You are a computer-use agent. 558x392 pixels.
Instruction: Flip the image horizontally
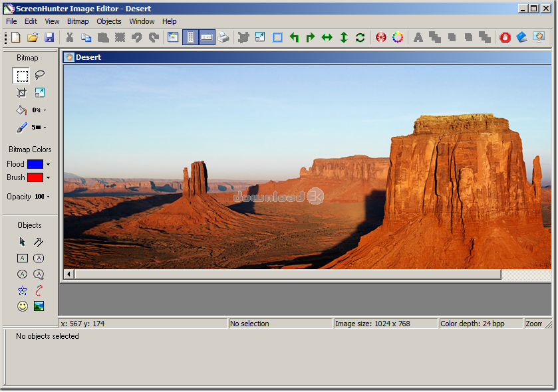click(x=327, y=38)
